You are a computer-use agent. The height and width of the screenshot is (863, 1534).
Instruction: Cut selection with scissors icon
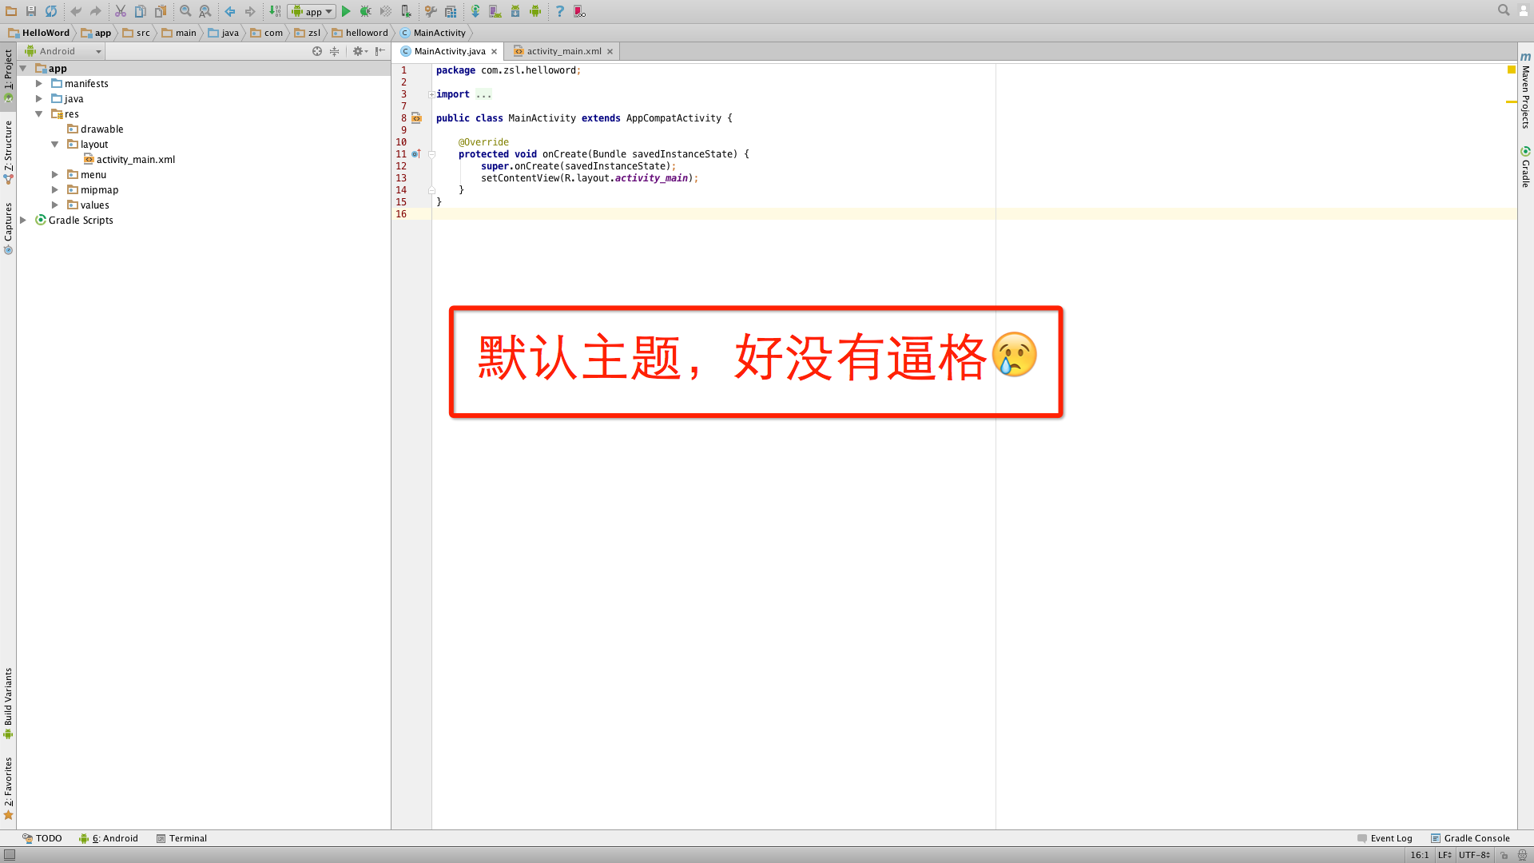[x=121, y=11]
